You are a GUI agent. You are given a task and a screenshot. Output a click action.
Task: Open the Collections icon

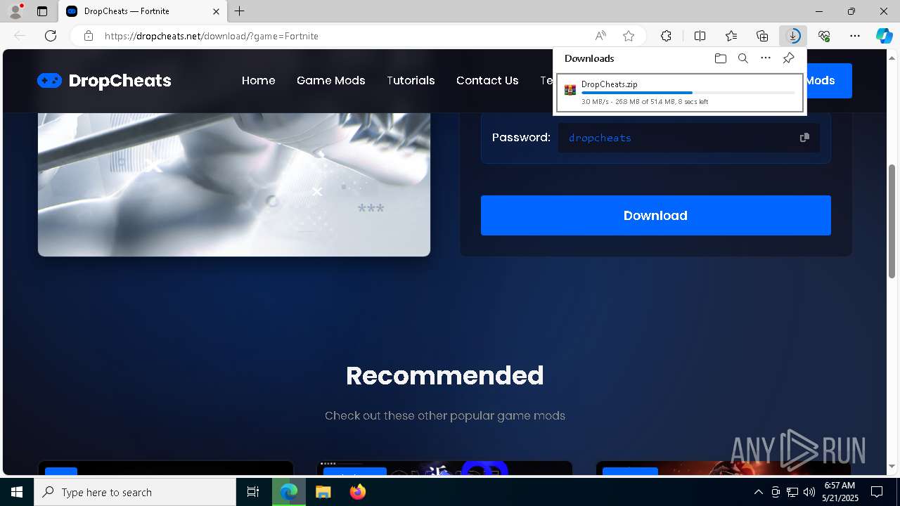762,36
